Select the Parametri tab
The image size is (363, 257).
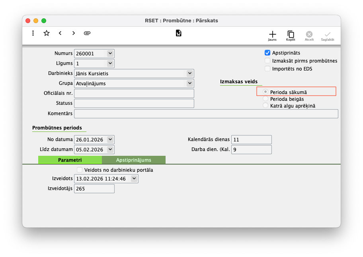point(70,160)
